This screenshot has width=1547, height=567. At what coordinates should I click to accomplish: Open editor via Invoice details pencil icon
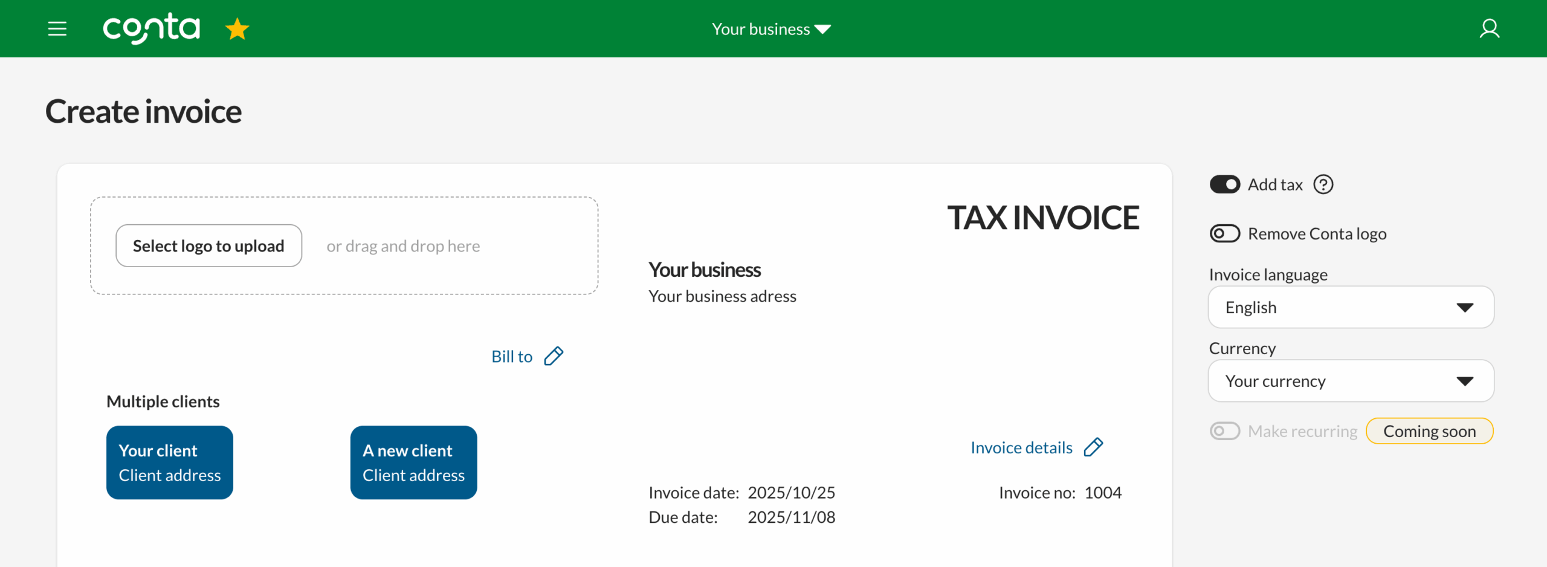1094,447
